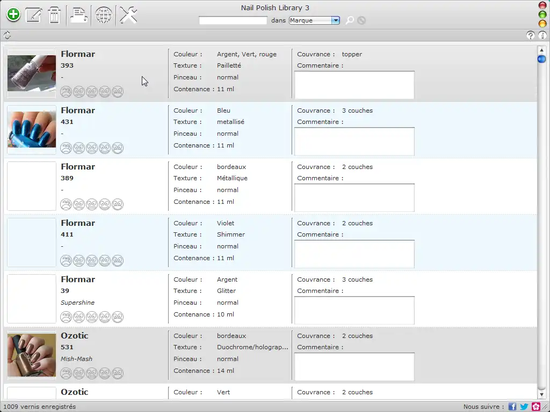Viewport: 550px width, 412px height.
Task: Click the color value Argent, Vert, rouge
Action: (x=247, y=54)
